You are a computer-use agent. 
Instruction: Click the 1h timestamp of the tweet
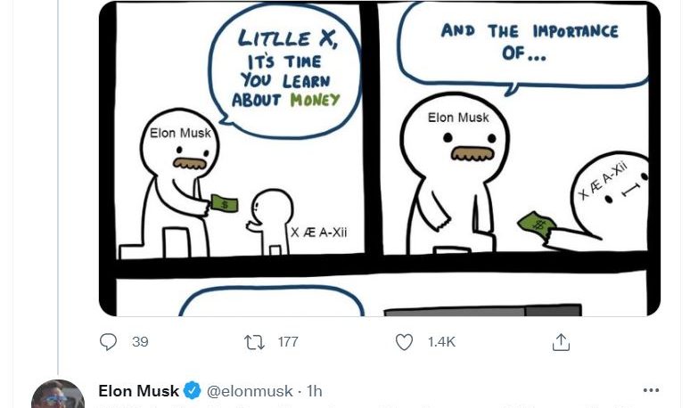coord(315,391)
